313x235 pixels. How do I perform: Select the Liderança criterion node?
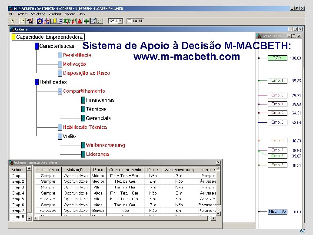click(x=97, y=154)
